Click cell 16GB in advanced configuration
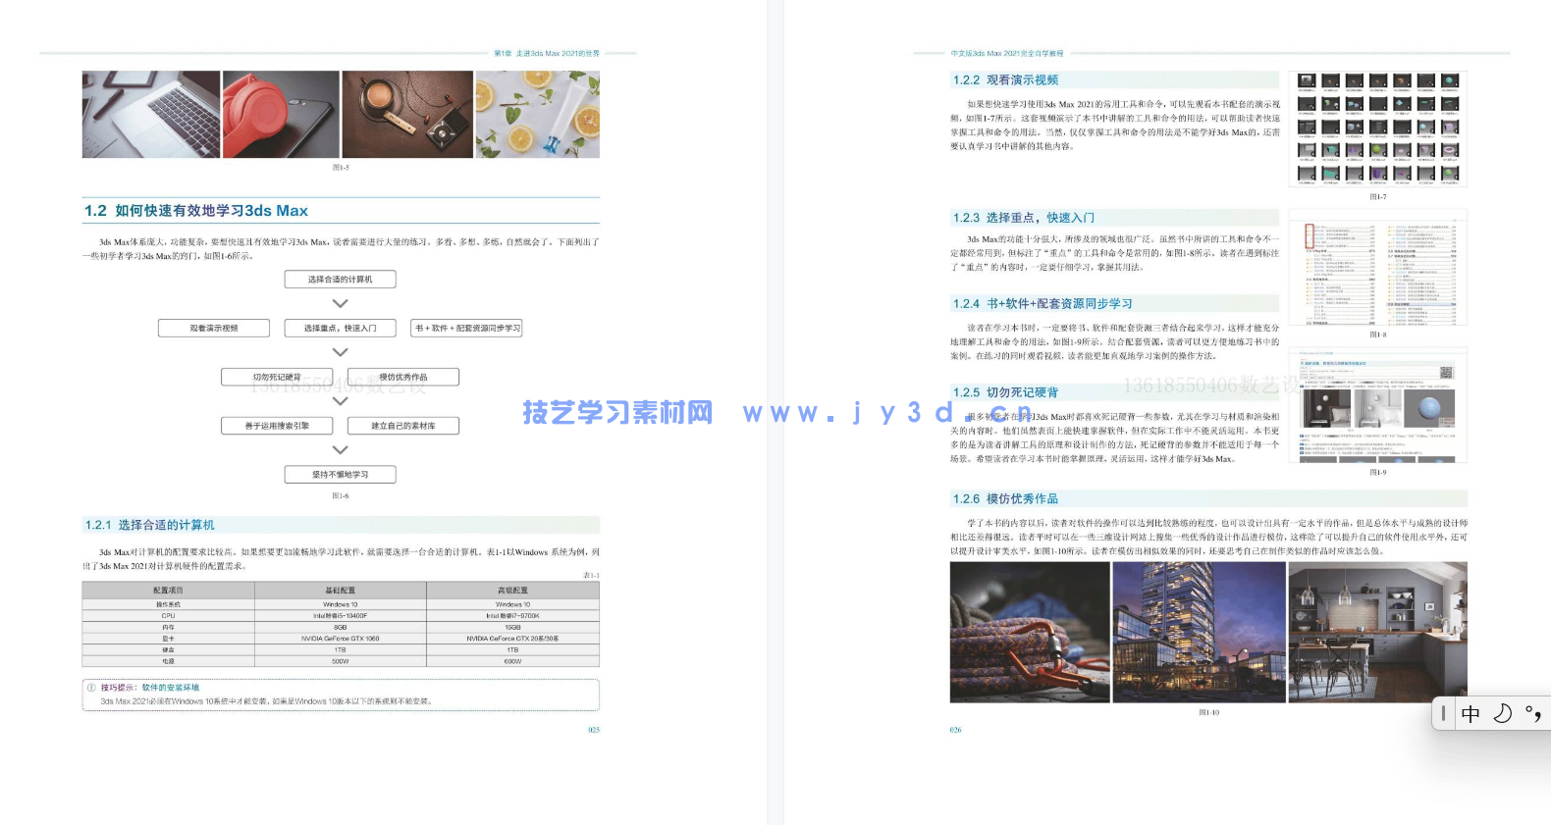 click(512, 627)
